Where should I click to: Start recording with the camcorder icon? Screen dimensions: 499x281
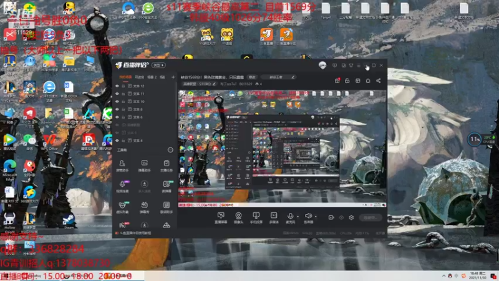331,217
